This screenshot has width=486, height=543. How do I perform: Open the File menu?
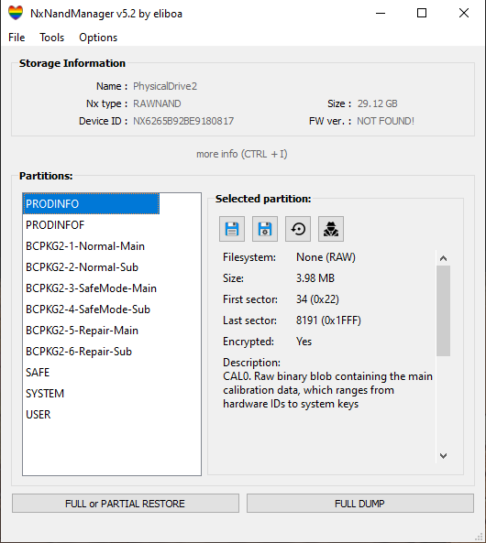coord(17,38)
